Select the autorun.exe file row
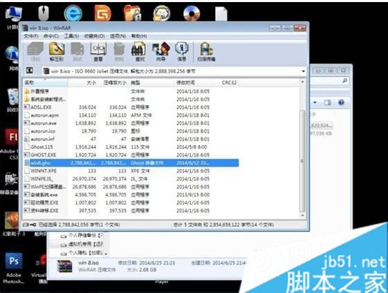Image resolution: width=388 pixels, height=293 pixels. pyautogui.click(x=131, y=123)
